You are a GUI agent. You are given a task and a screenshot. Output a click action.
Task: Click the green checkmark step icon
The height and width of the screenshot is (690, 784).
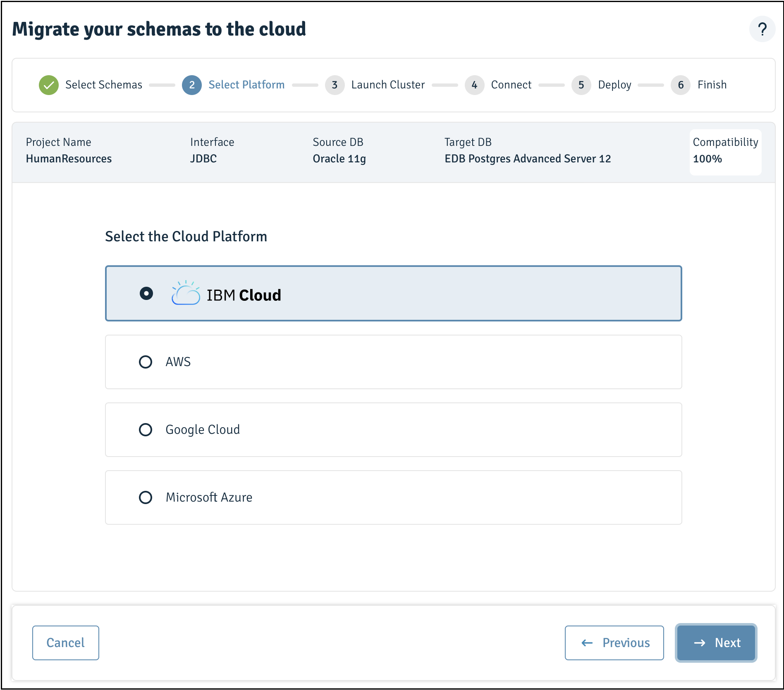pyautogui.click(x=49, y=85)
